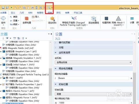Click the 构建网格 build mesh icon
139x104 pixels.
tap(106, 20)
